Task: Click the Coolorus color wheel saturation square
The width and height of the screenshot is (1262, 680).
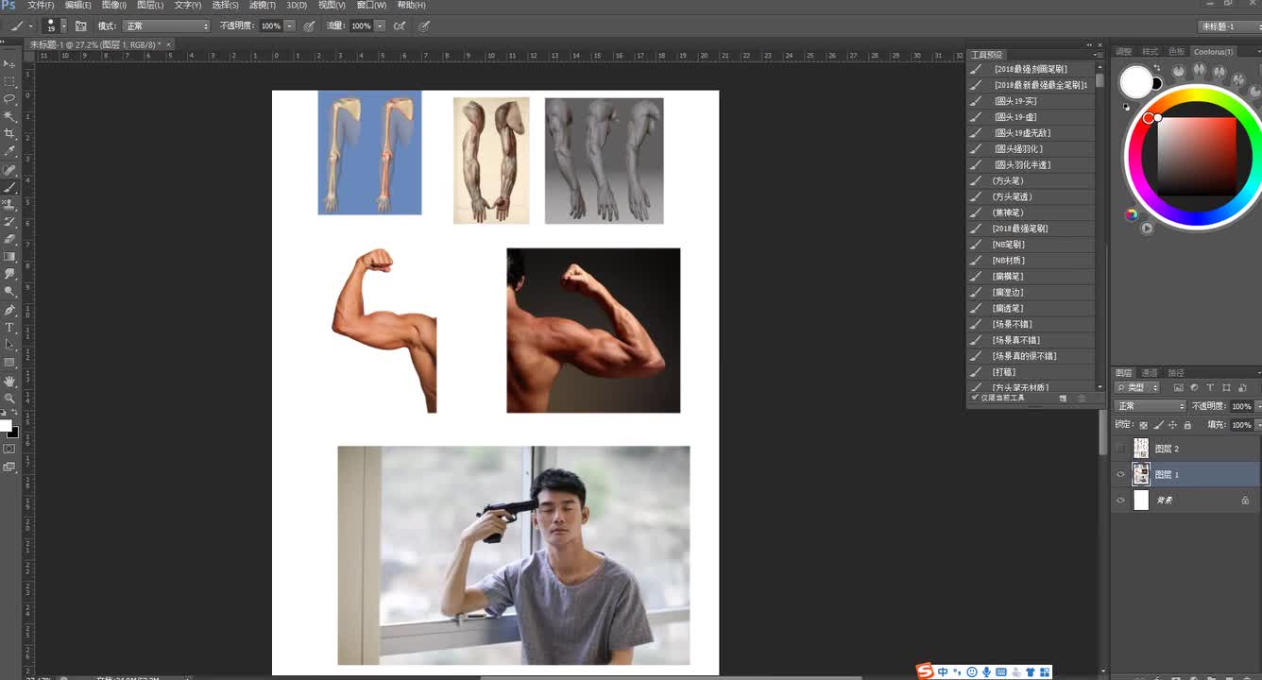Action: pyautogui.click(x=1197, y=156)
